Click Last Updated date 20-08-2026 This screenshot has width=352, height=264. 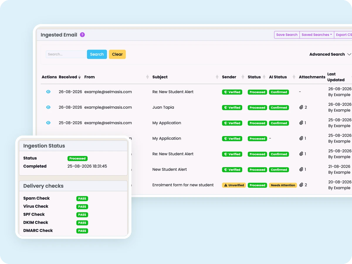[340, 182]
